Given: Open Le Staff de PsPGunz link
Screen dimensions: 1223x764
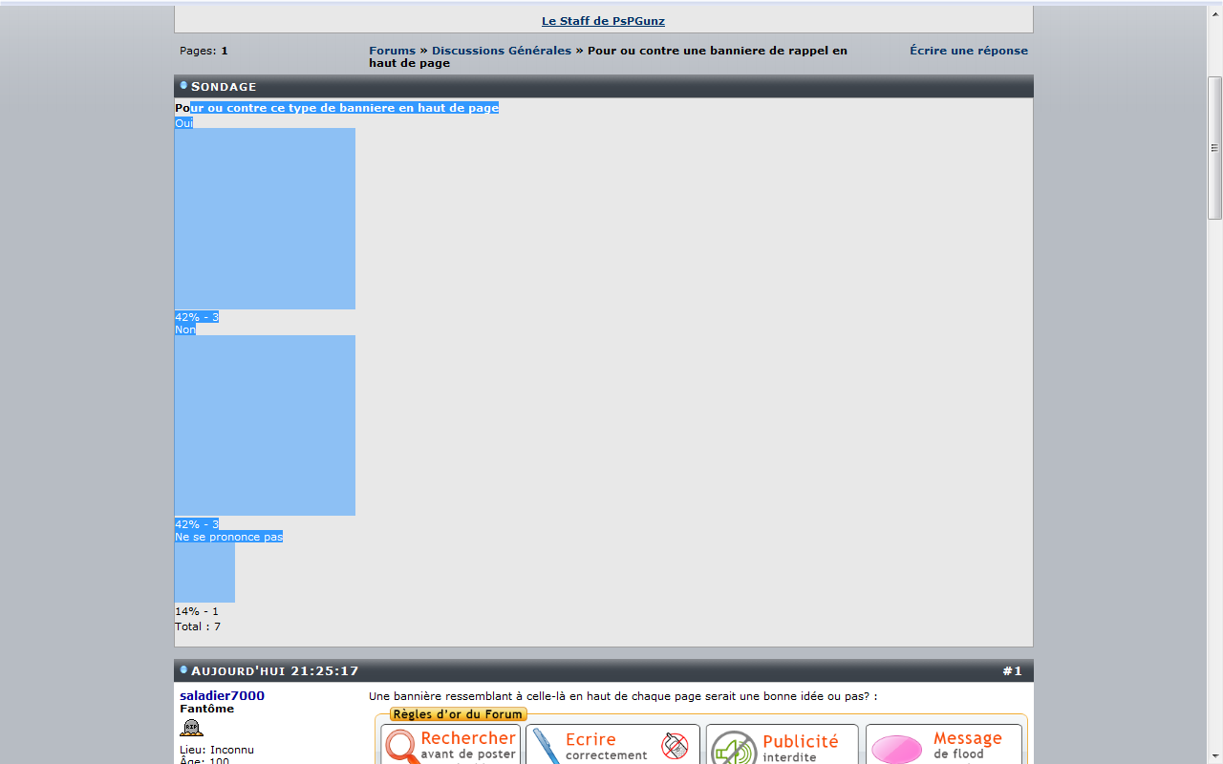Looking at the screenshot, I should (x=603, y=21).
